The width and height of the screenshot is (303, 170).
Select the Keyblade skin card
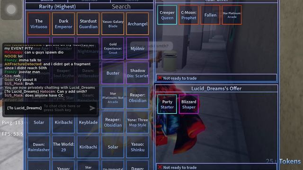pos(88,122)
